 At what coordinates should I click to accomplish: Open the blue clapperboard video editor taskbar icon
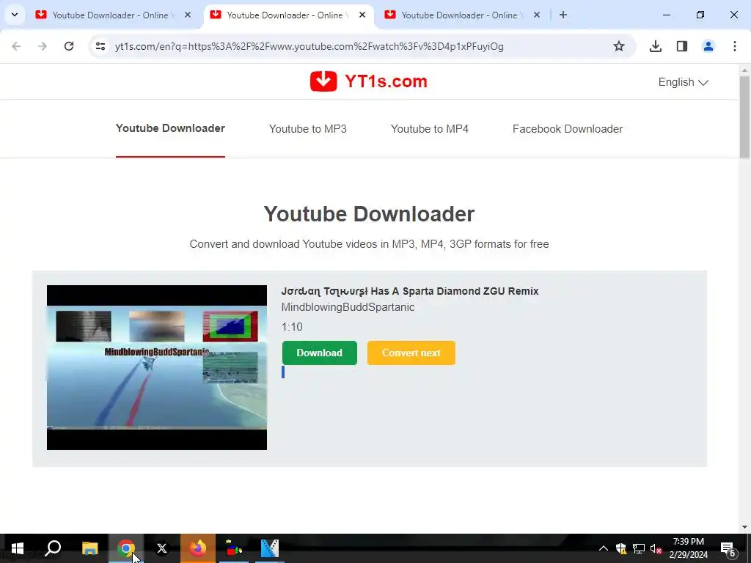270,548
